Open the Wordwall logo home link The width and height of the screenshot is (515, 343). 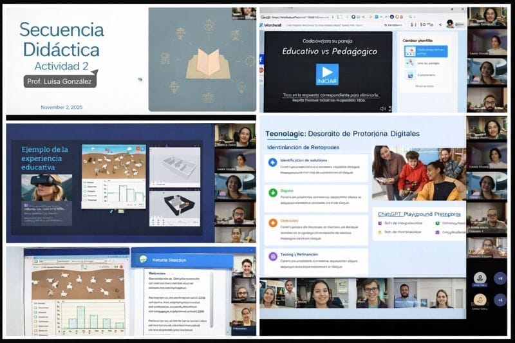271,25
